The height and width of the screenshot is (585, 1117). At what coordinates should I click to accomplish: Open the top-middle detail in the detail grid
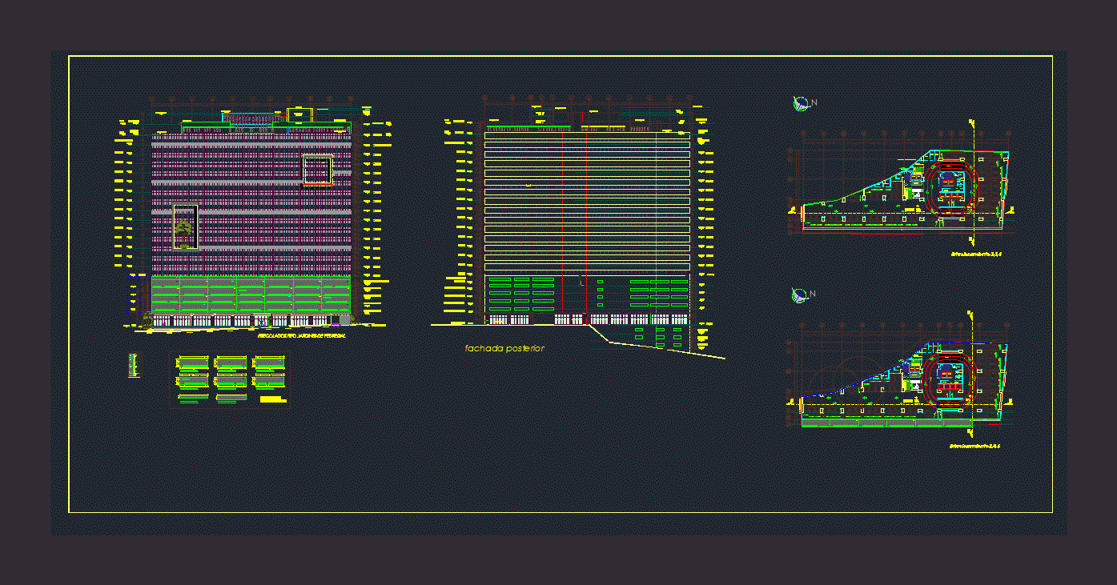(231, 363)
